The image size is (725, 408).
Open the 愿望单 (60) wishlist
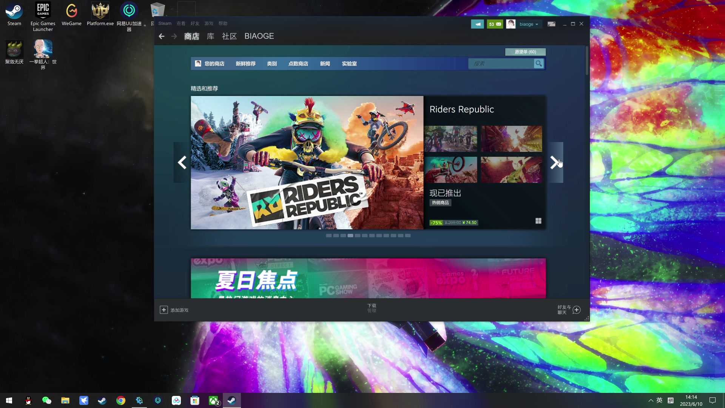525,52
